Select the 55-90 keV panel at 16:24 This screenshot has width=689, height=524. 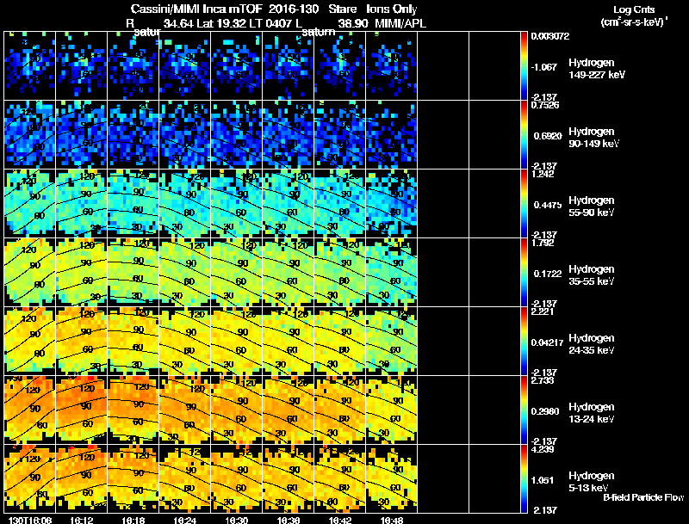coord(185,204)
